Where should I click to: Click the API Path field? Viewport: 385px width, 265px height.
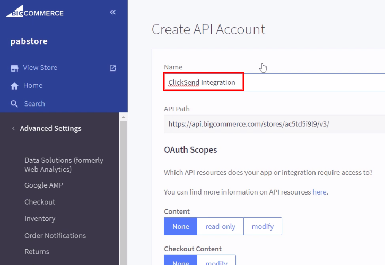[274, 124]
